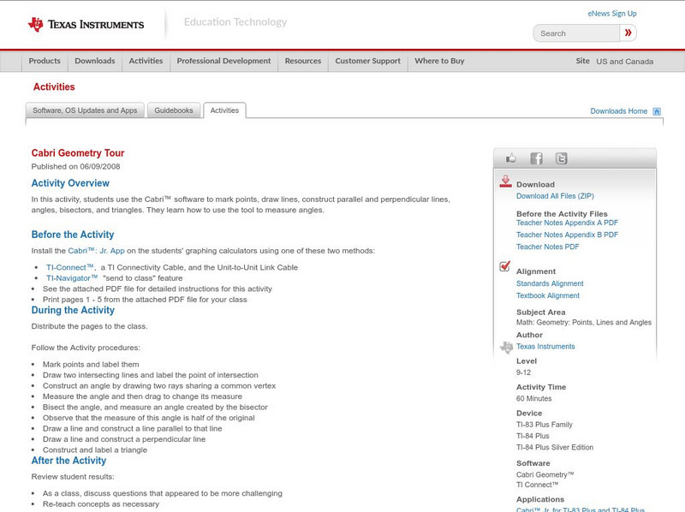Click the '9-12' level value
685x512 pixels.
tap(523, 372)
